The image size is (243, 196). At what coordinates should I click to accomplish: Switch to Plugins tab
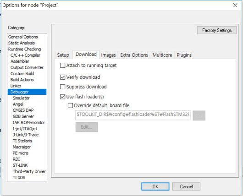pyautogui.click(x=184, y=55)
